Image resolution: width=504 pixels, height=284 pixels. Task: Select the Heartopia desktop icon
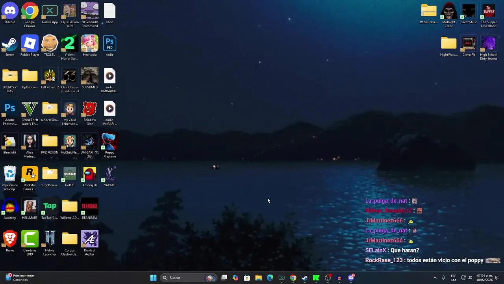[x=90, y=46]
